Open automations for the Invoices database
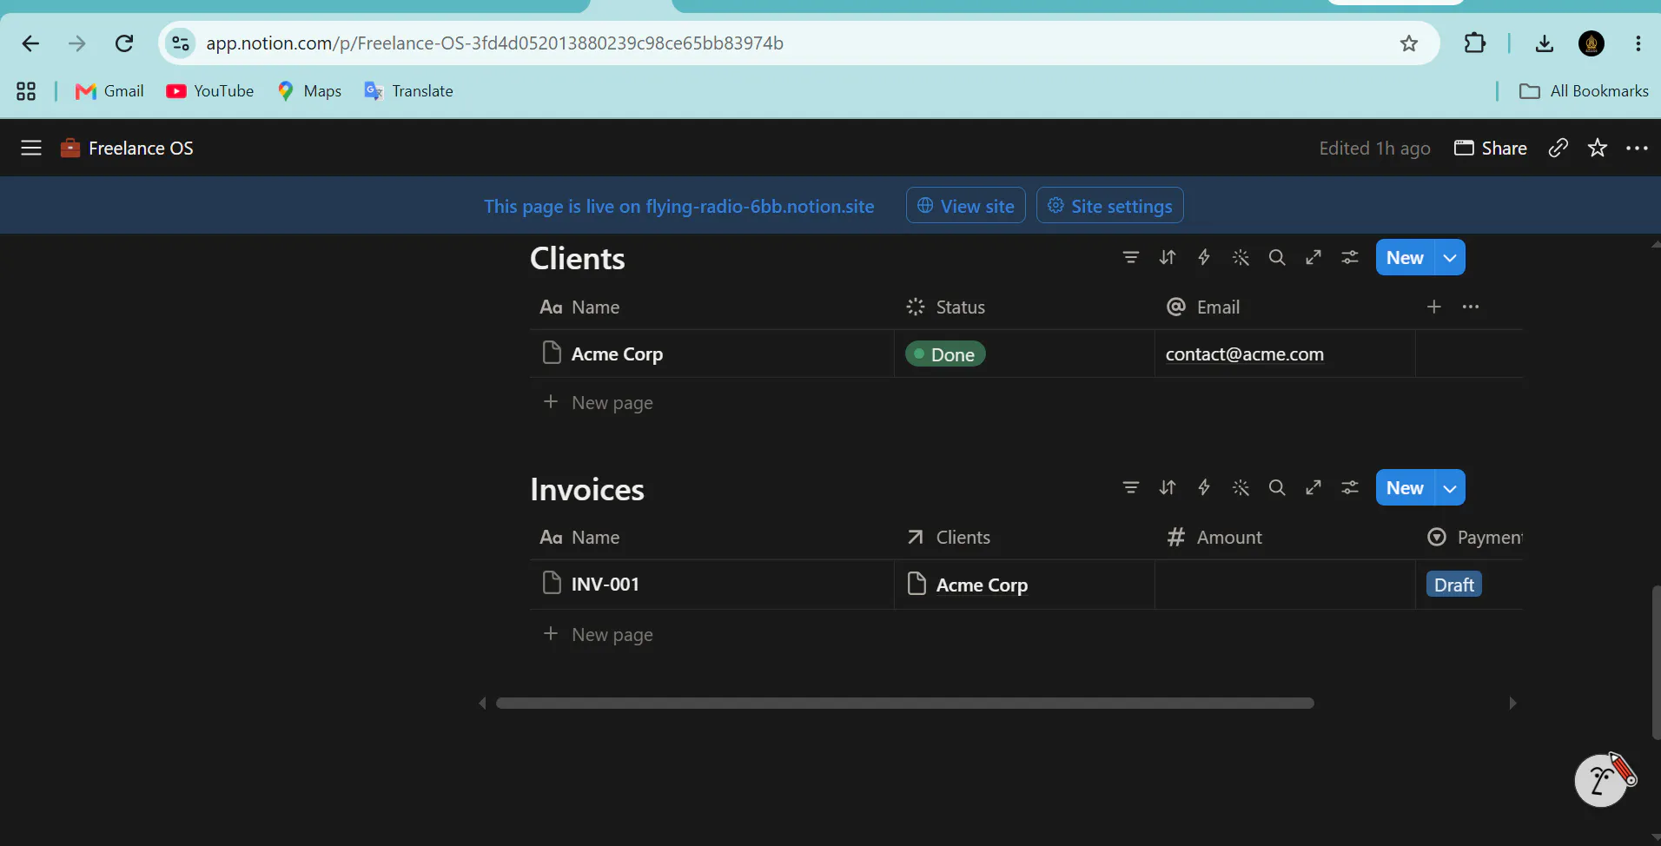 click(1204, 487)
